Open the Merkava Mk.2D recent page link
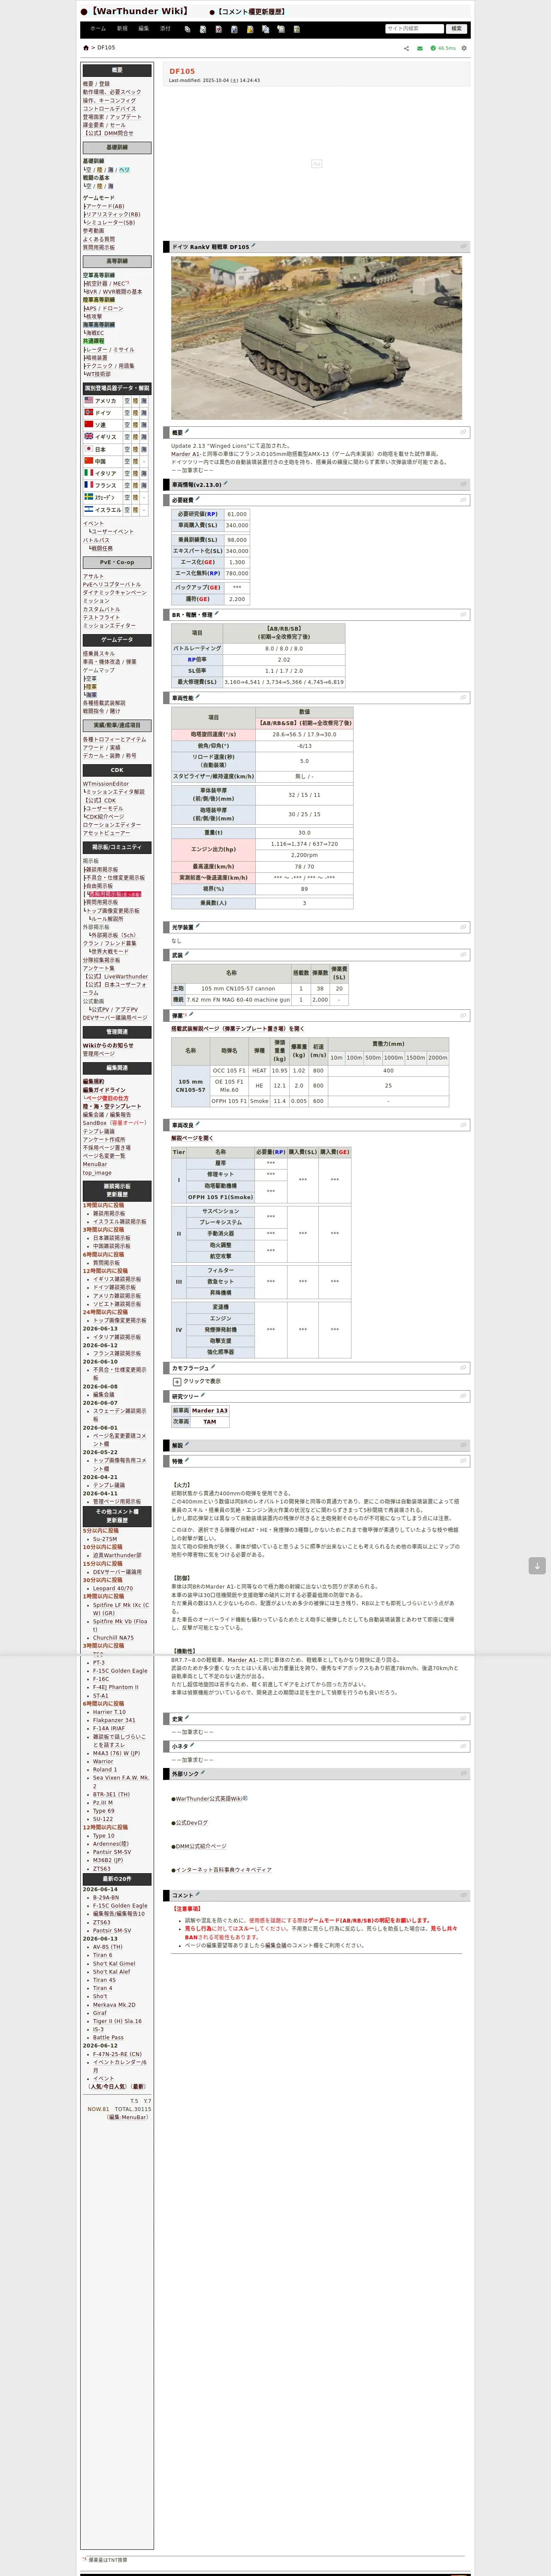The width and height of the screenshot is (551, 2576). 114,2004
